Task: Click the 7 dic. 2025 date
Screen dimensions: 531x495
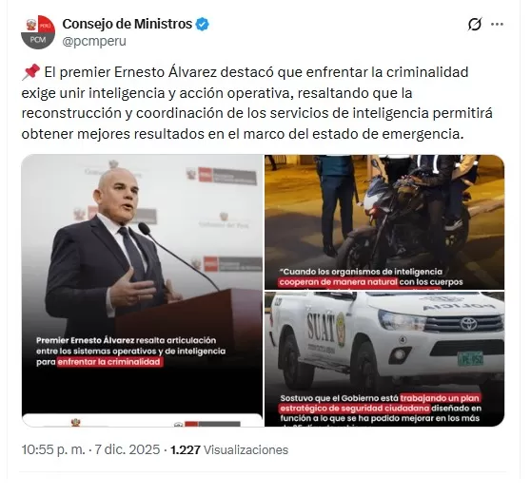Action: 127,449
